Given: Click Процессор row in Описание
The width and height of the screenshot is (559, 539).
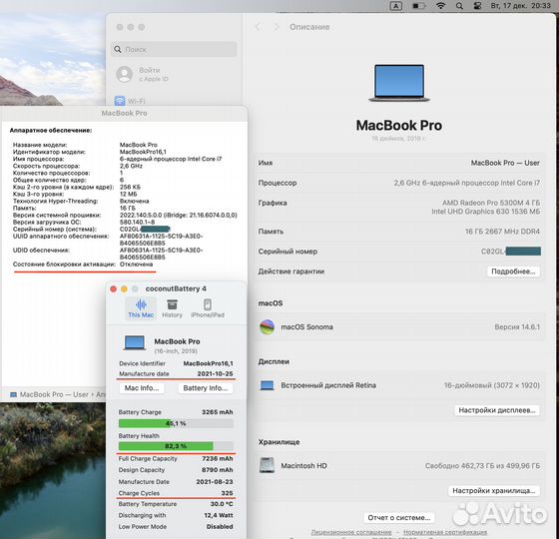Looking at the screenshot, I should [399, 183].
